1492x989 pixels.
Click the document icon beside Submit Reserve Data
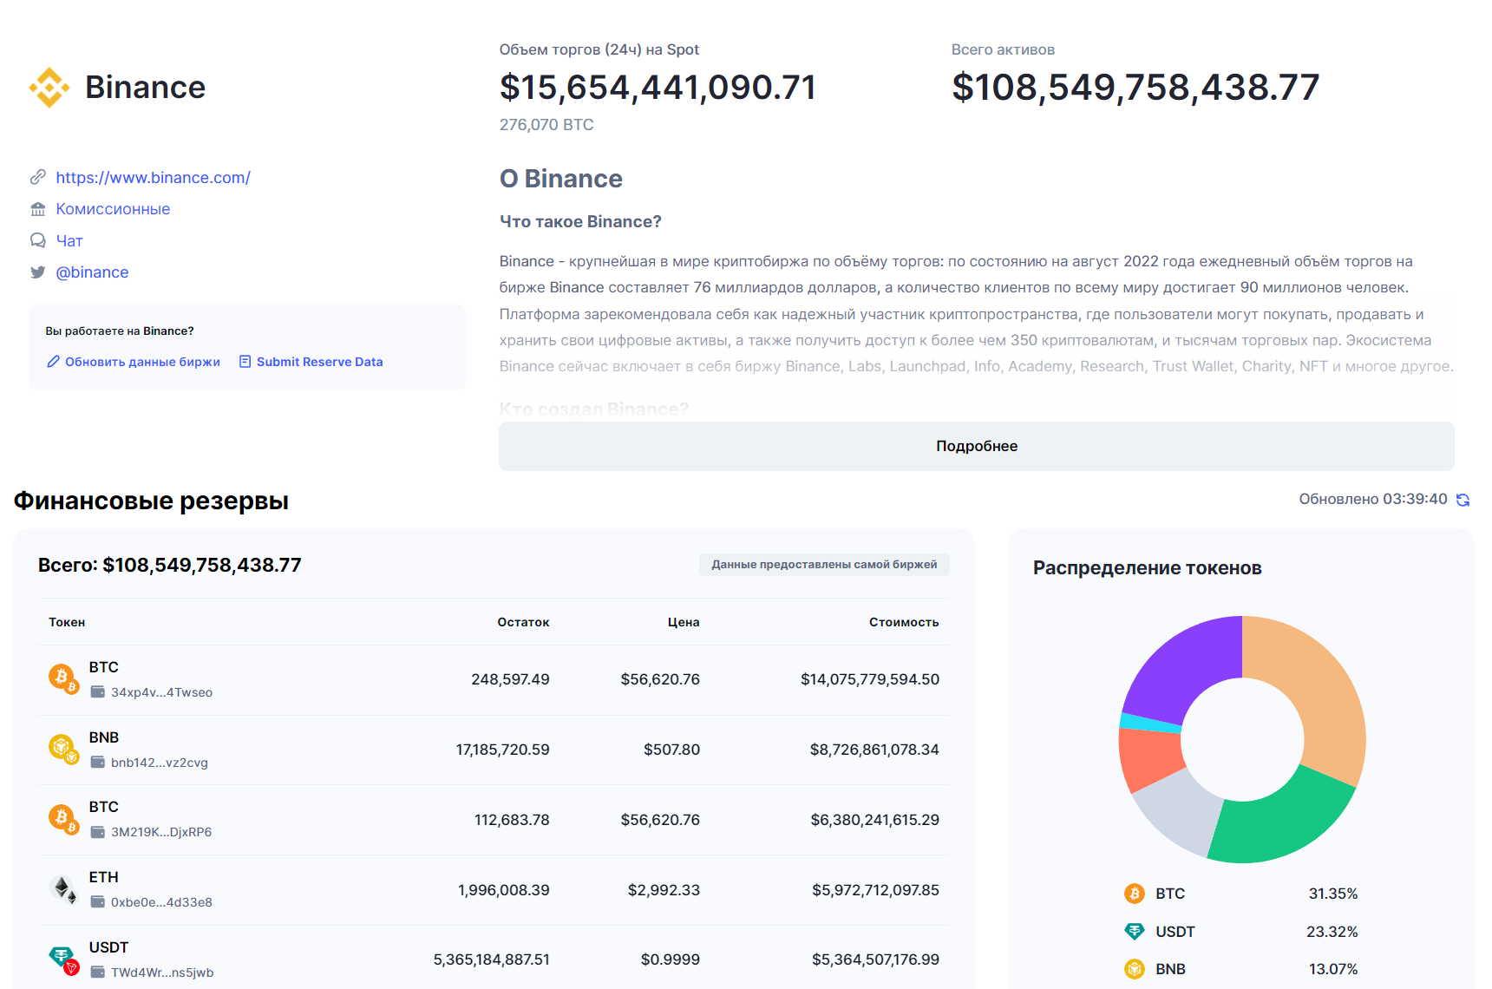click(245, 361)
